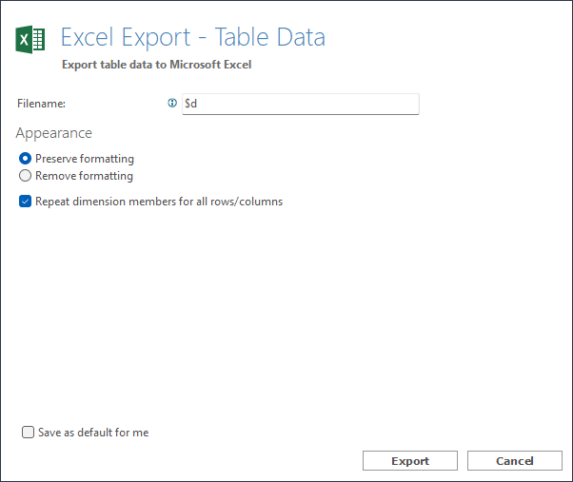Click the Filename: label
Image resolution: width=573 pixels, height=482 pixels.
[41, 104]
